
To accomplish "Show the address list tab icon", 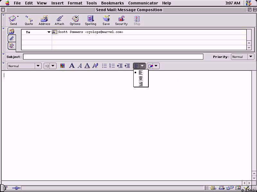I will (12, 31).
